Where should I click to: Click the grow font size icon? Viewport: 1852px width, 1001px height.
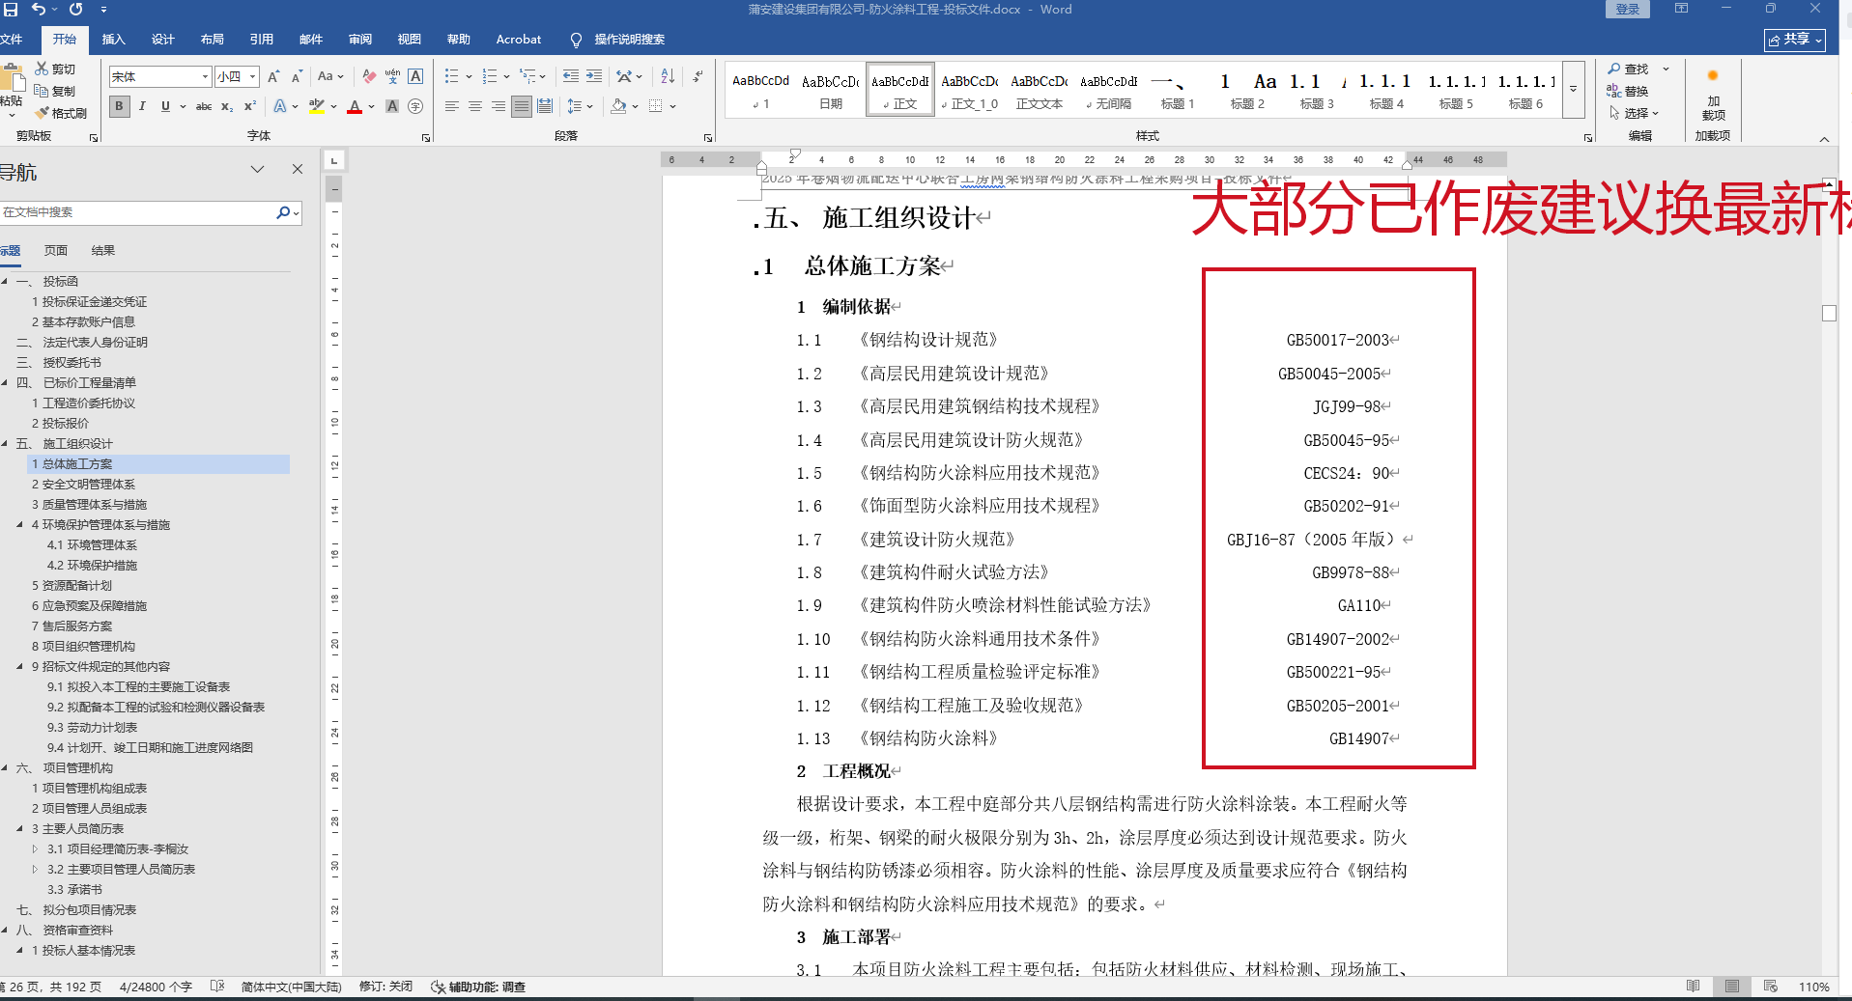pos(273,76)
